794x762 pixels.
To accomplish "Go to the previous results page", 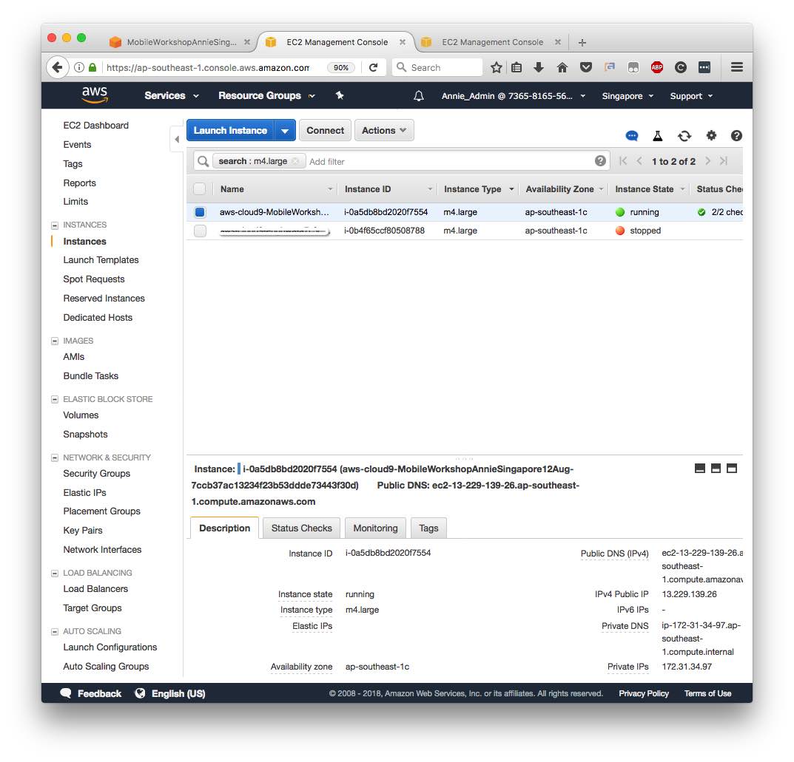I will point(639,161).
